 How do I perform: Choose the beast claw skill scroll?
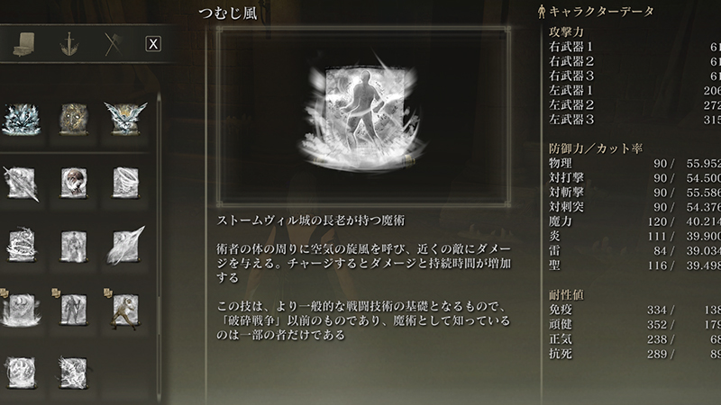[21, 373]
